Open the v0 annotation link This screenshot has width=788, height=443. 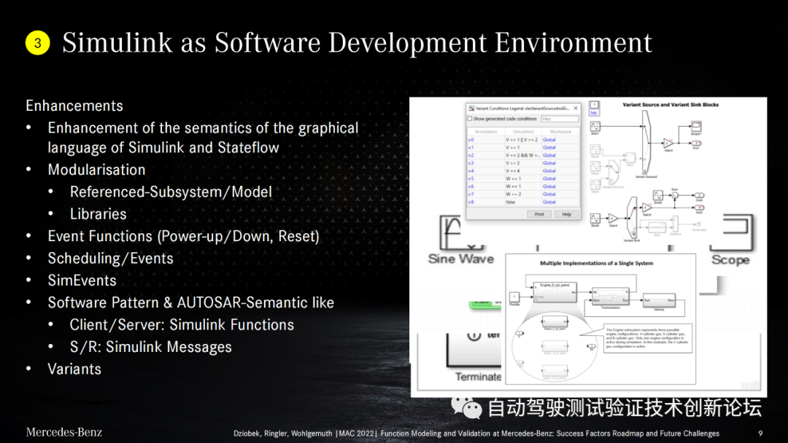[471, 140]
